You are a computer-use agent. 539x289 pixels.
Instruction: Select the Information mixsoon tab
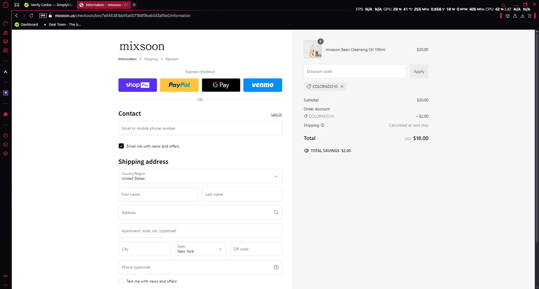pos(104,5)
